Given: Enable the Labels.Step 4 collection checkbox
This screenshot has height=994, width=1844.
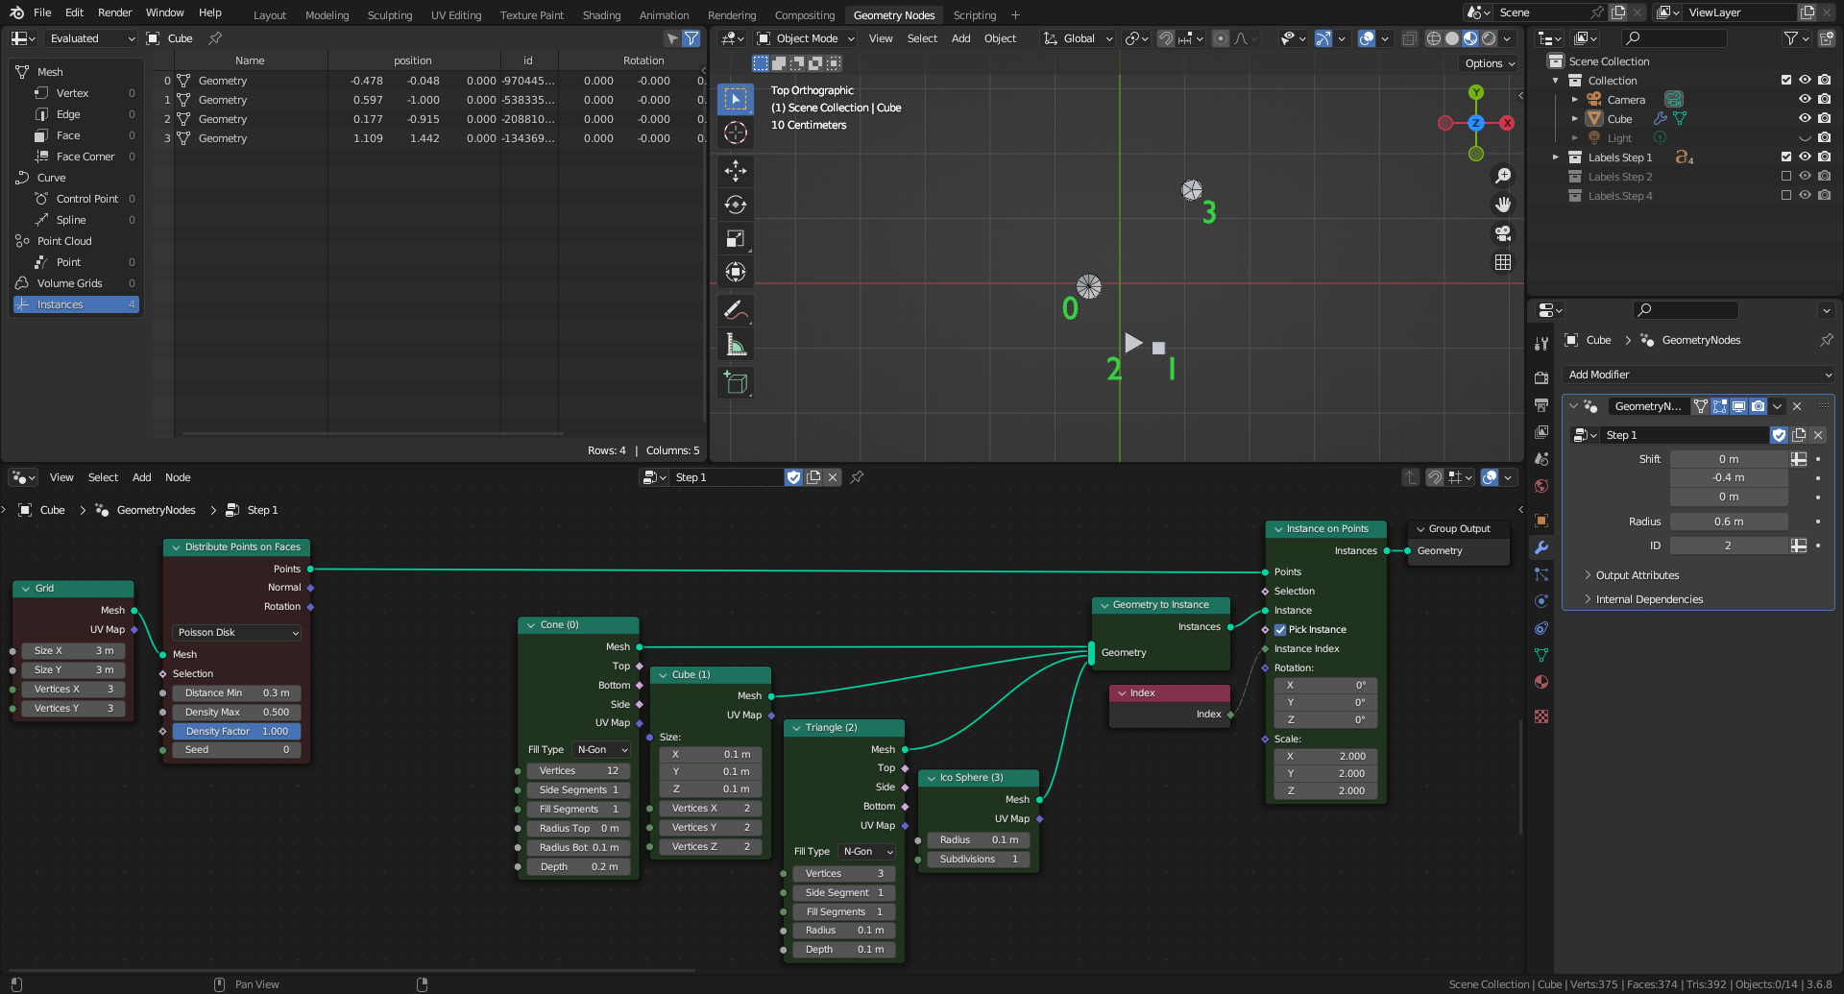Looking at the screenshot, I should (1786, 196).
